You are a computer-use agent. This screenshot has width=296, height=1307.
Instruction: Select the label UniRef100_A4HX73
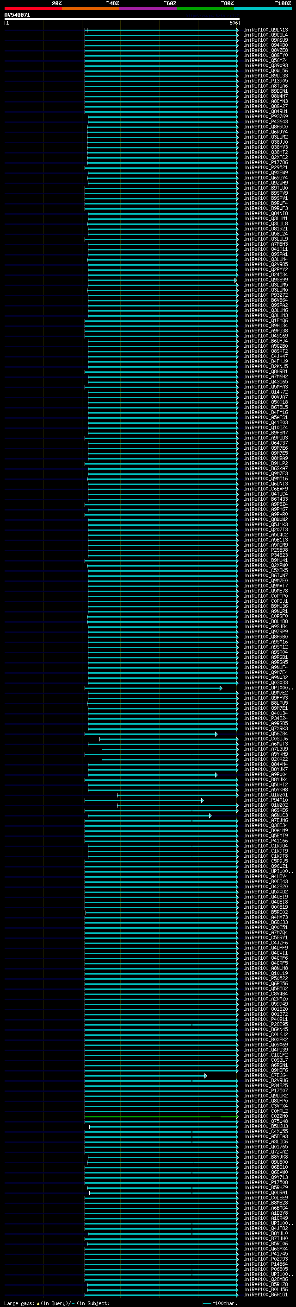[265, 918]
